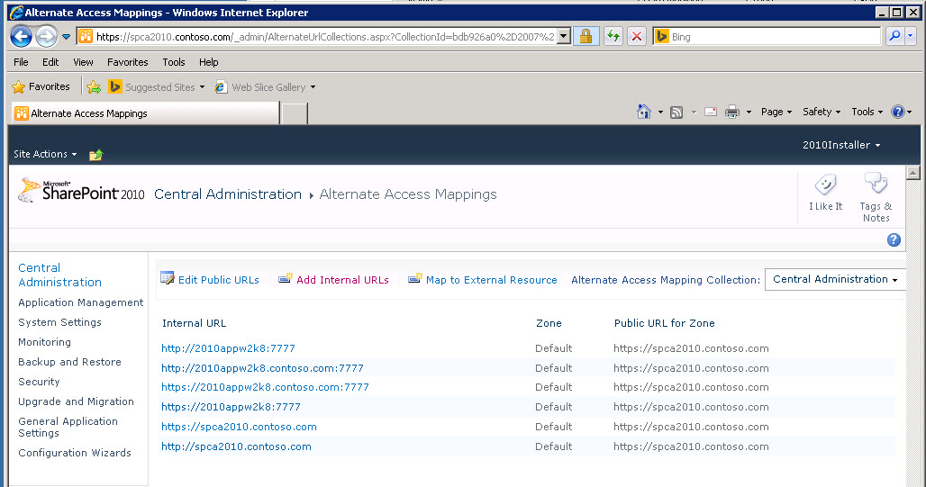Click the http://2010appw2k8.contoso.com:7777 internal URL
Viewport: 926px width, 487px height.
click(x=262, y=368)
